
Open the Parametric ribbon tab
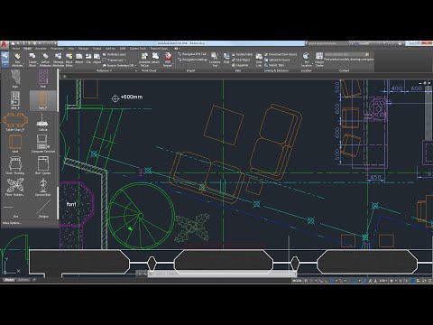57,49
